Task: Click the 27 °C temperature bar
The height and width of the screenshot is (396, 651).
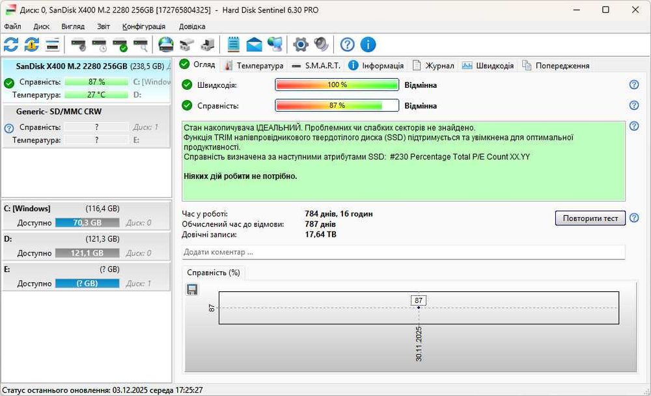Action: (96, 94)
